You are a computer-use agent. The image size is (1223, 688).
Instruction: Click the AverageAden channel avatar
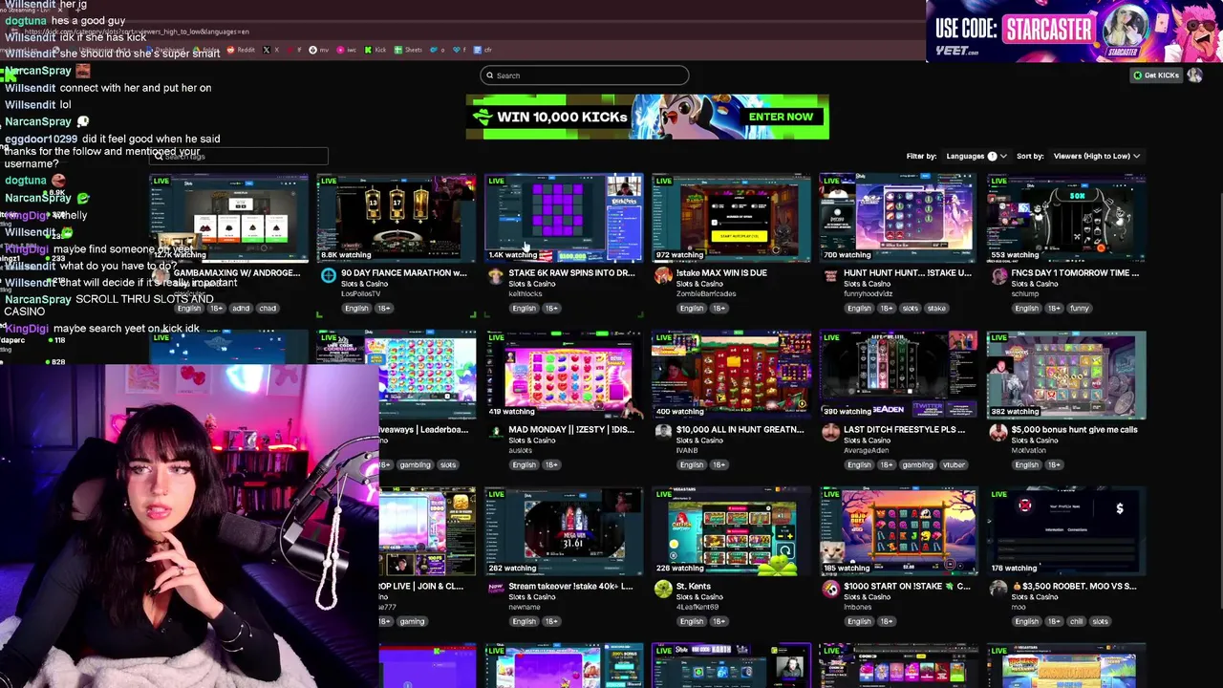click(x=830, y=433)
